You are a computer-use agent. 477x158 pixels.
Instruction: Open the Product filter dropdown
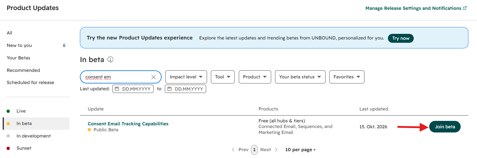(x=255, y=77)
